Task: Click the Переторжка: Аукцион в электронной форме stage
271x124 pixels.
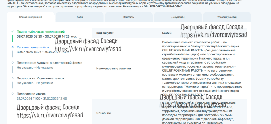Action: 50,63
